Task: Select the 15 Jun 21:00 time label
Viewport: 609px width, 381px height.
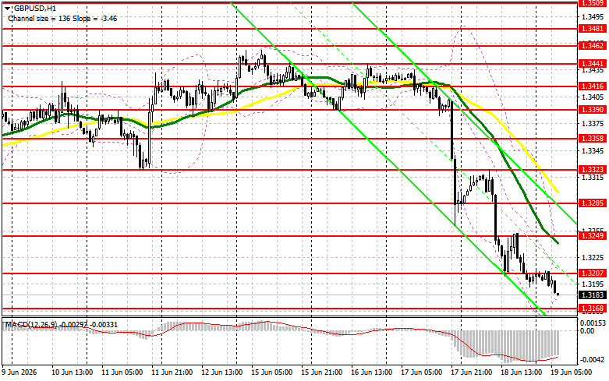Action: (321, 372)
